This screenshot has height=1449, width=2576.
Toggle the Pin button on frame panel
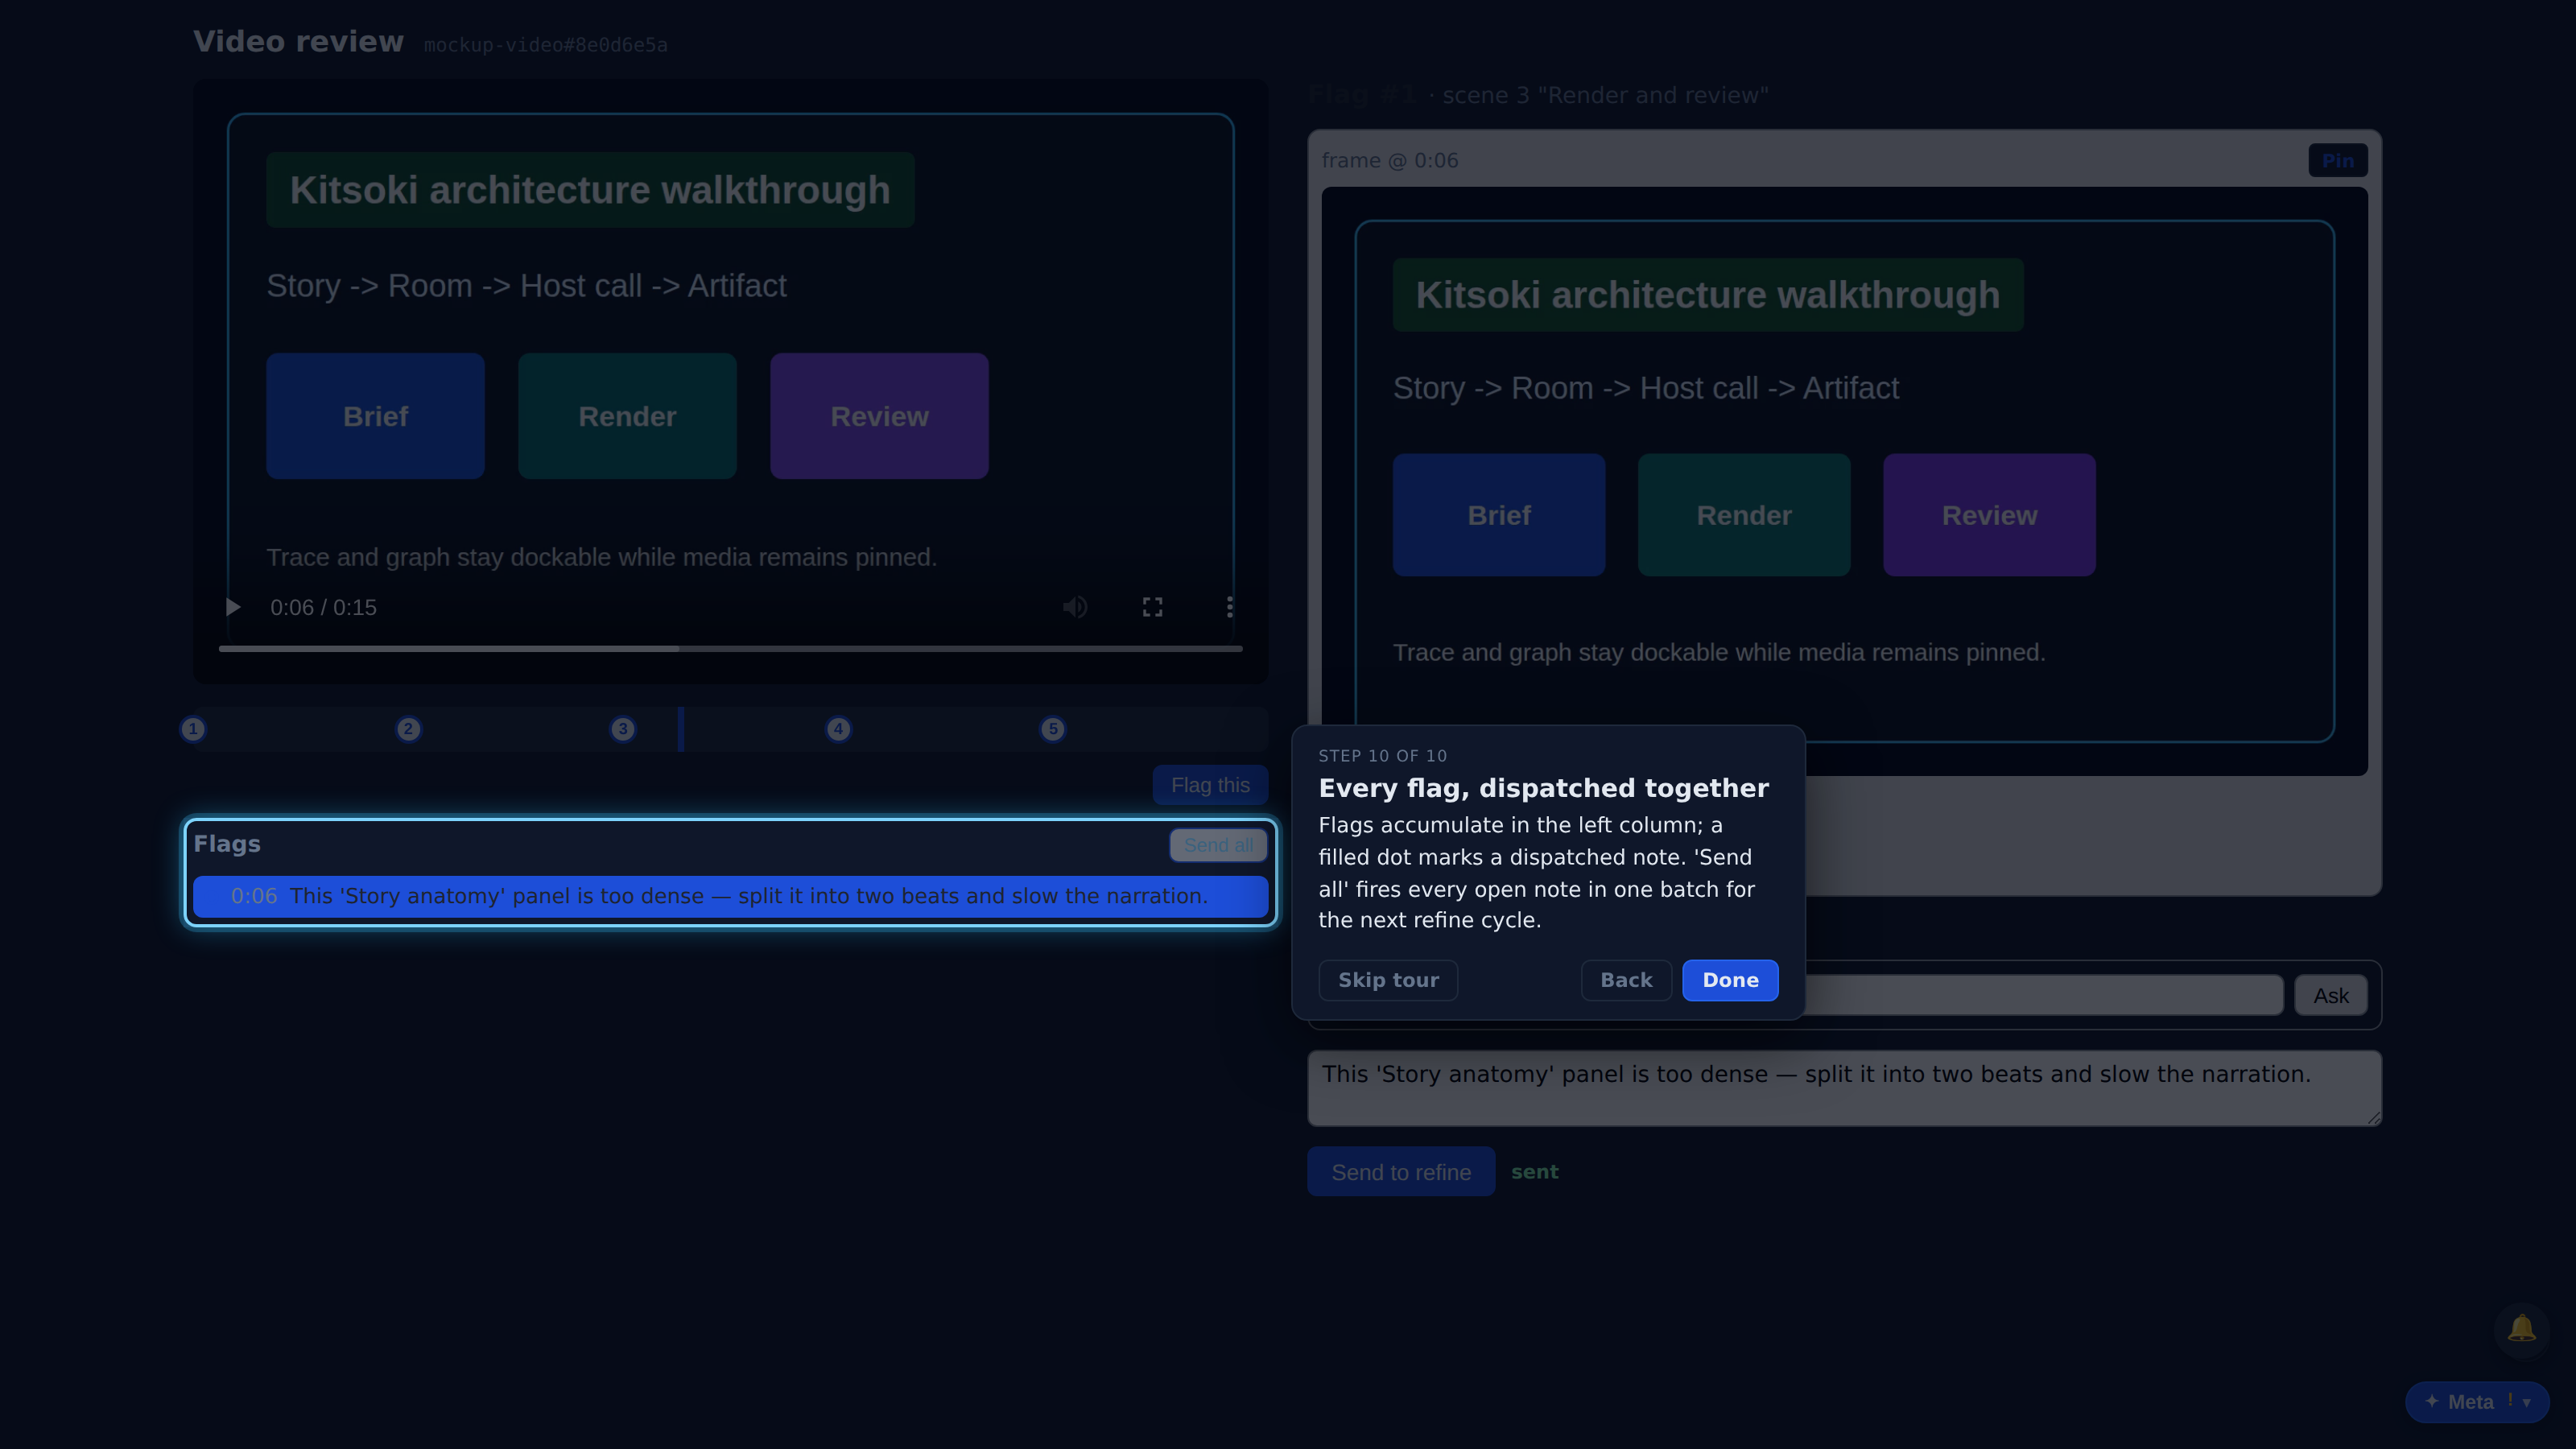(x=2337, y=161)
